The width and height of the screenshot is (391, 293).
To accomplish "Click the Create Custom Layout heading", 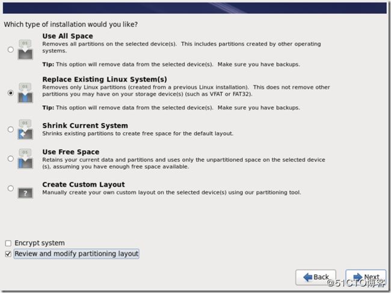I will [84, 184].
